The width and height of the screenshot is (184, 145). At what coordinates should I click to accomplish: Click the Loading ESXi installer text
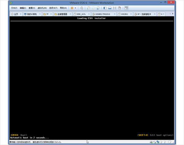(x=91, y=18)
